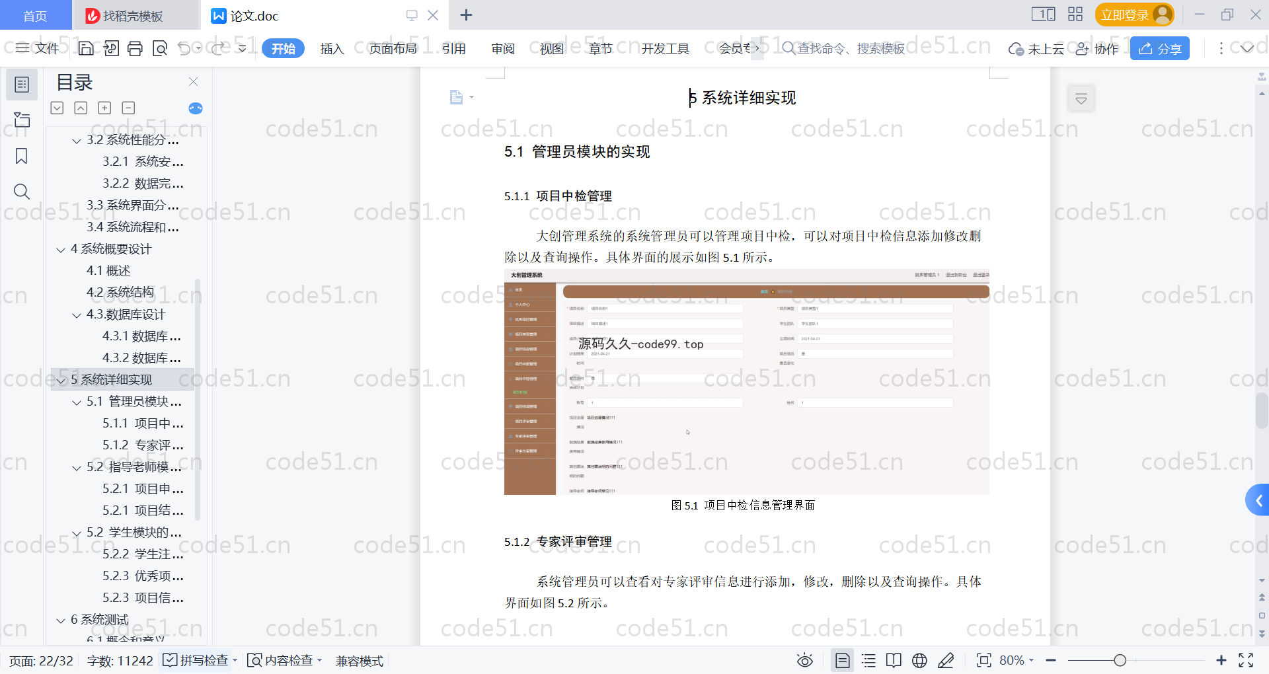This screenshot has height=674, width=1269.
Task: Open the Find magnifier in sidebar
Action: click(22, 192)
